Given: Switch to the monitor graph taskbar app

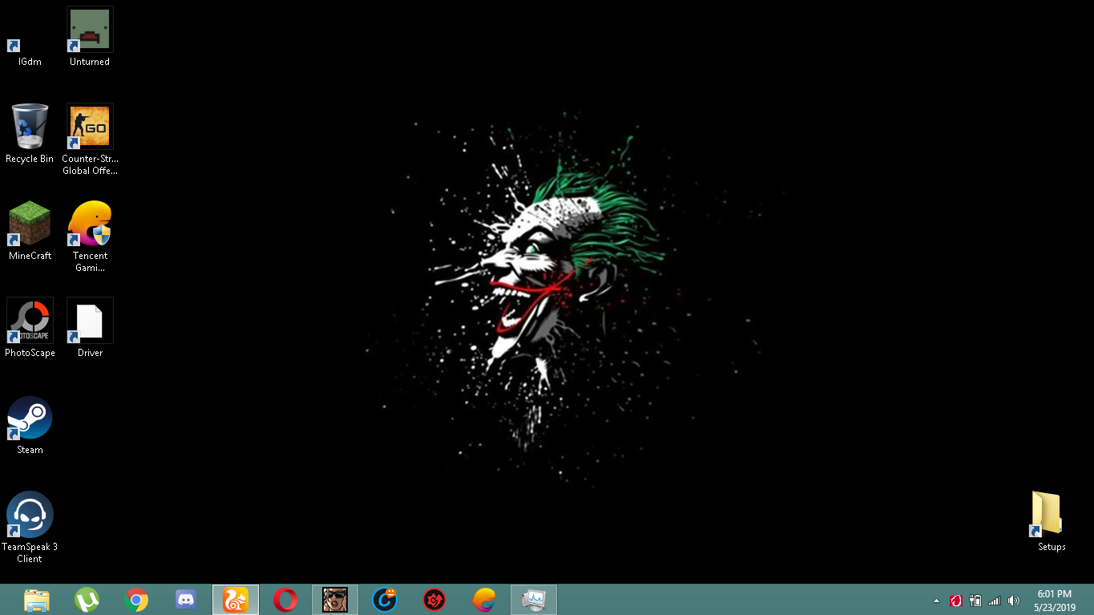Looking at the screenshot, I should point(534,600).
